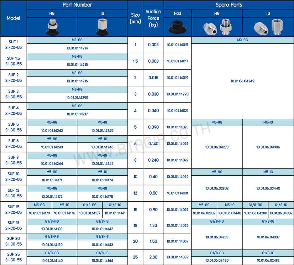Click model SUF 6 SI-CO-55
Screen dimensions: 294x265
13,144
